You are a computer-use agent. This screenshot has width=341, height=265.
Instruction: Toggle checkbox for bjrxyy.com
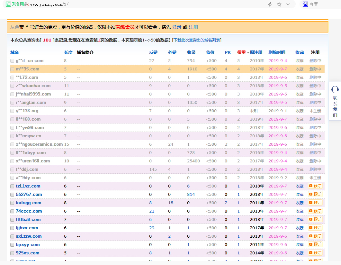click(x=13, y=245)
